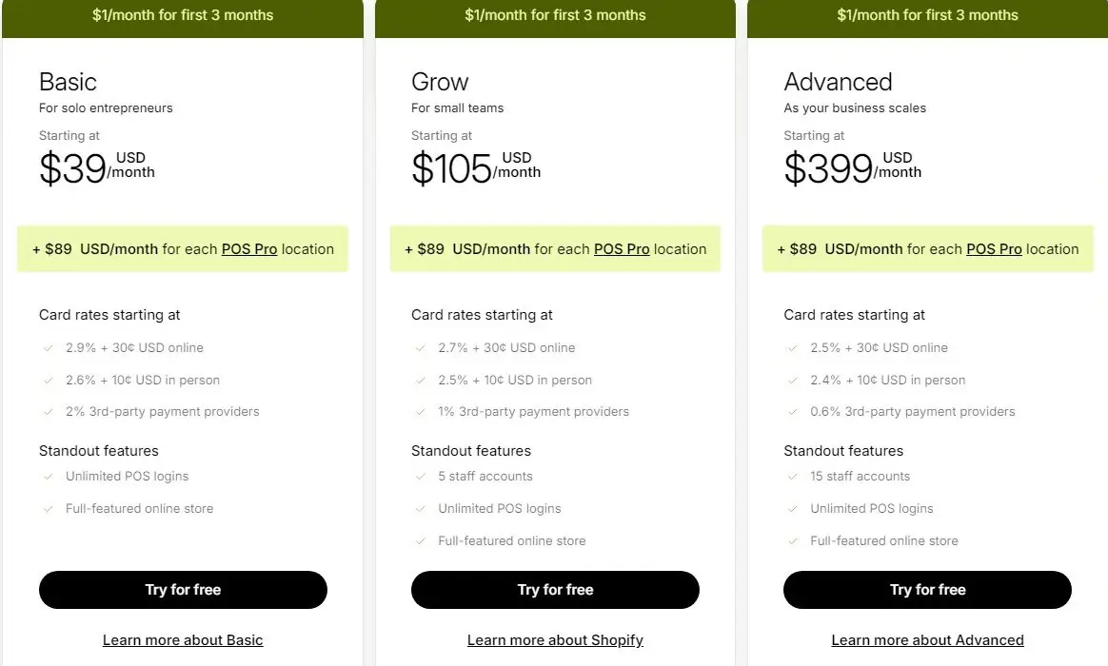Screen dimensions: 1108x666
Task: Open the POS Pro link under Advanced
Action: tap(994, 248)
